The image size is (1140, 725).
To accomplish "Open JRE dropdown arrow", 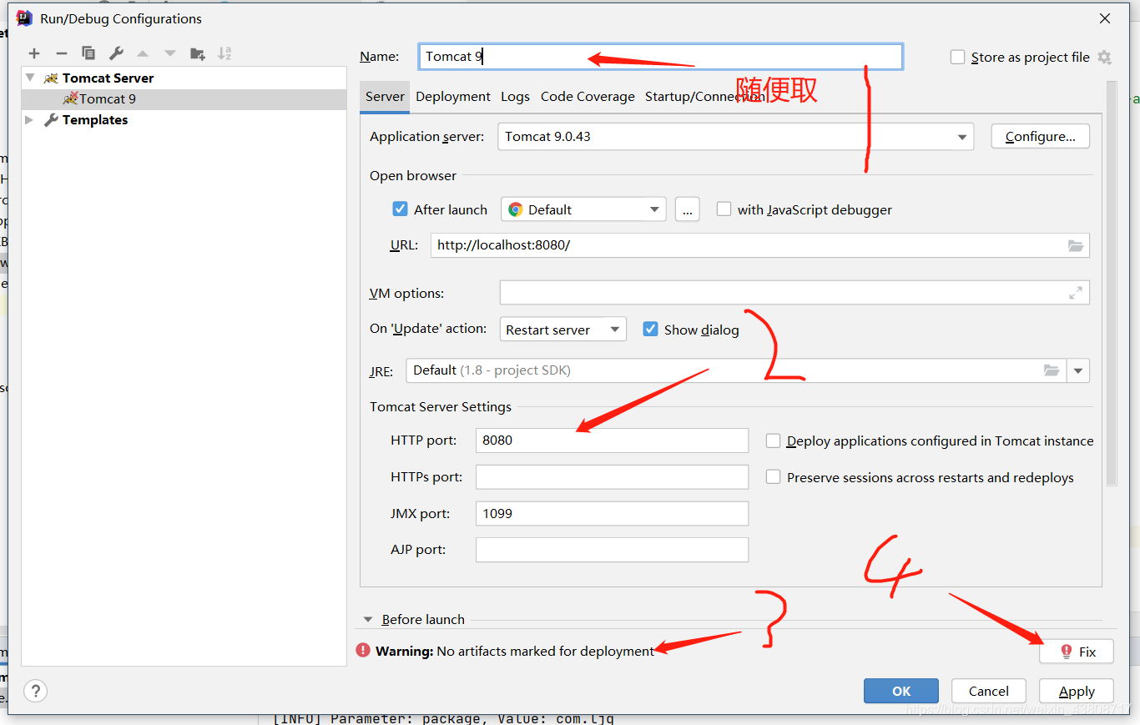I will tap(1079, 370).
